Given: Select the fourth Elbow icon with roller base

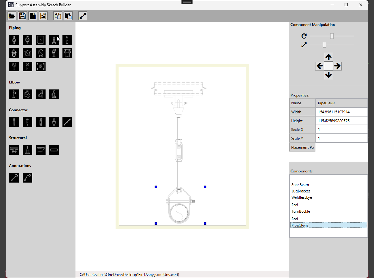Looking at the screenshot, I should (54, 94).
